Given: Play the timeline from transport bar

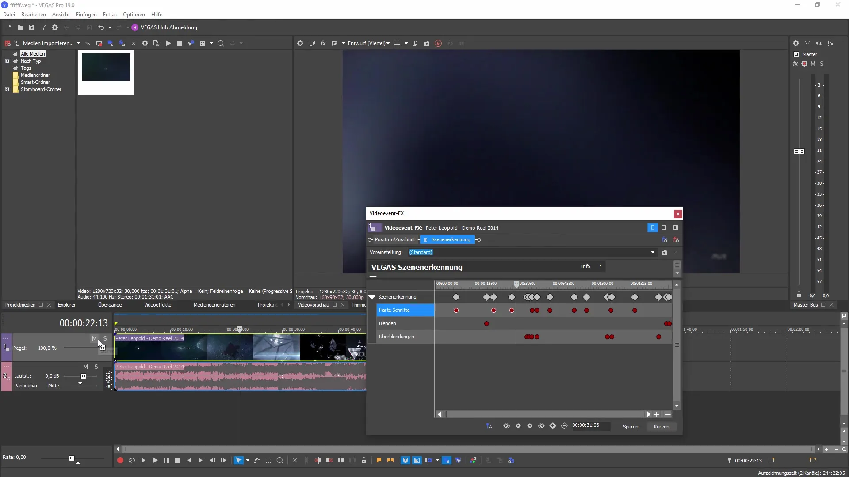Looking at the screenshot, I should pyautogui.click(x=155, y=460).
